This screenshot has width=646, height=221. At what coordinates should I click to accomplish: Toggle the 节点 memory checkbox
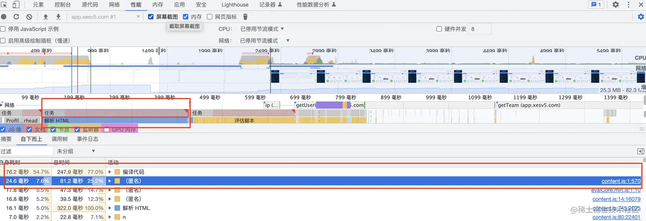(53, 129)
